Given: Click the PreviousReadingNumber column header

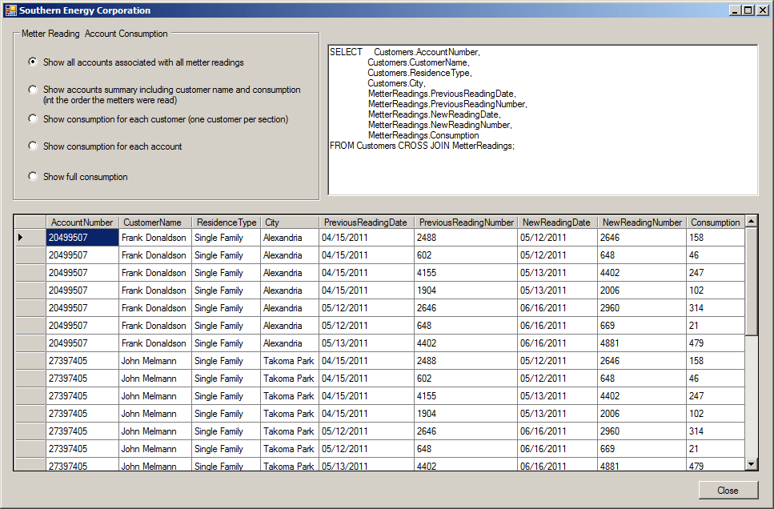Looking at the screenshot, I should [466, 222].
